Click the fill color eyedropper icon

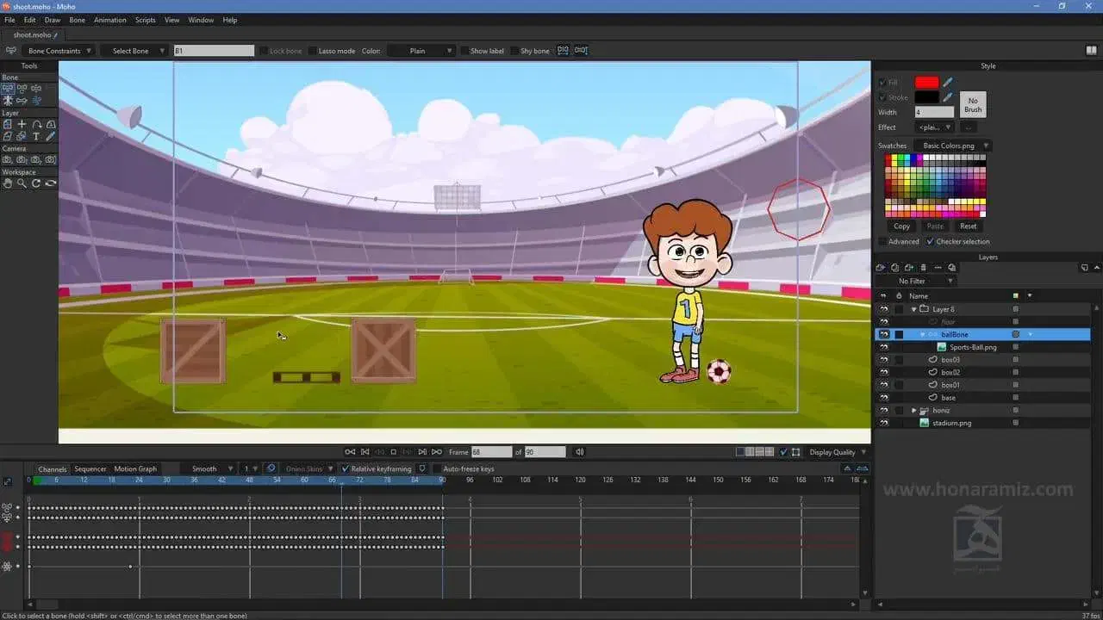click(x=948, y=83)
